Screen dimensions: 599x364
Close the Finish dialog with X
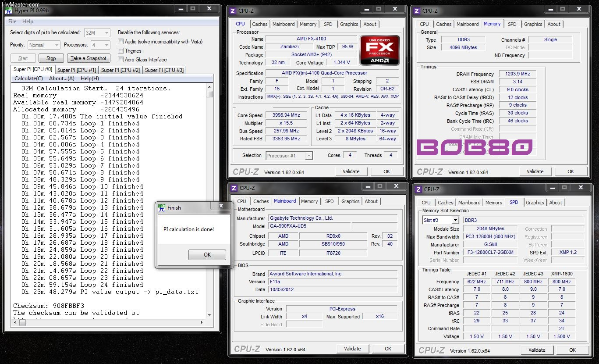(x=221, y=206)
